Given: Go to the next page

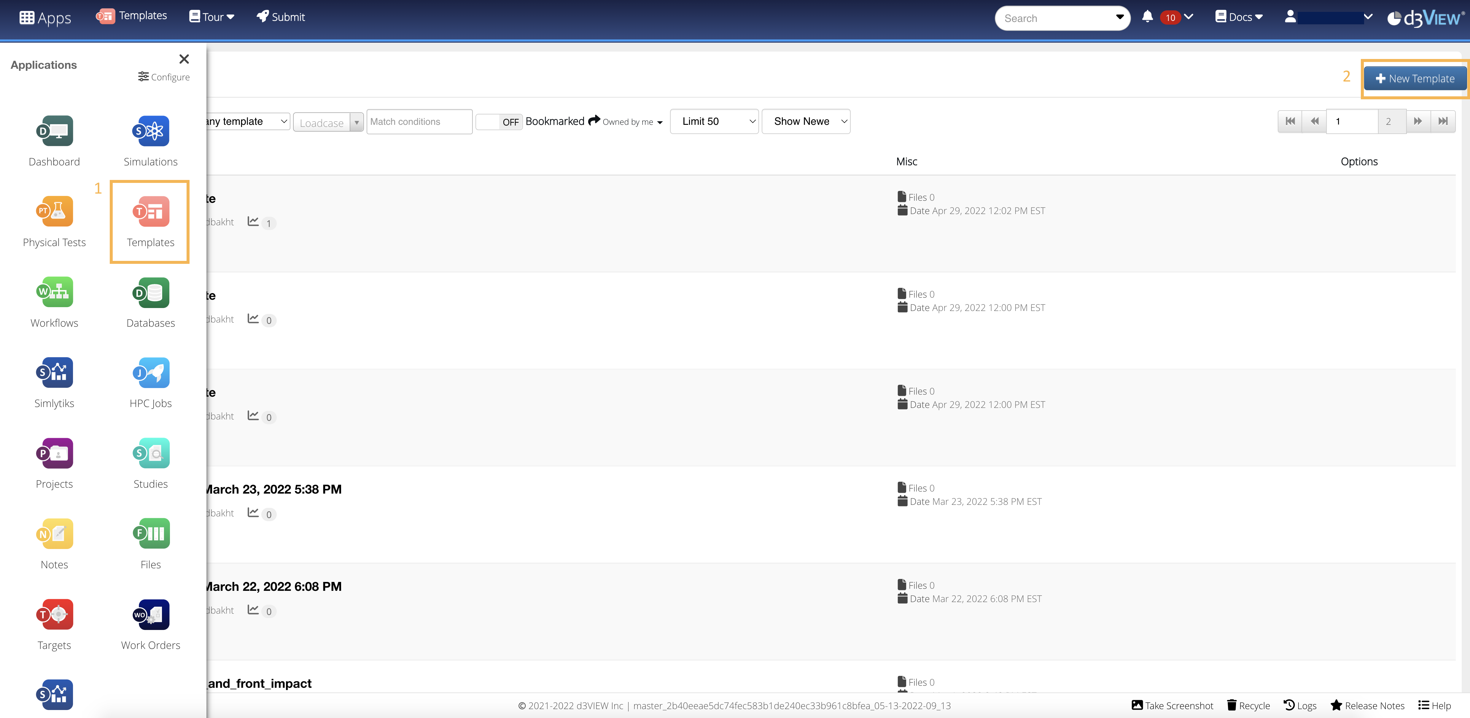Looking at the screenshot, I should (x=1417, y=122).
